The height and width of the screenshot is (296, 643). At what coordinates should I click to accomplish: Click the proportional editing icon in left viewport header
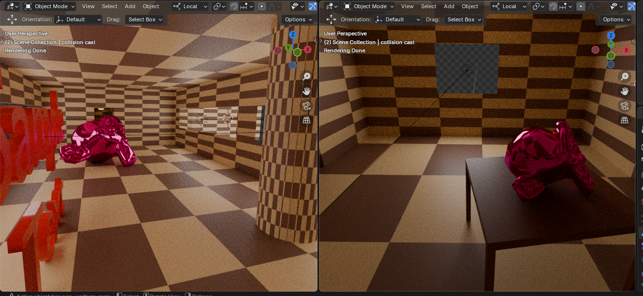click(x=261, y=6)
